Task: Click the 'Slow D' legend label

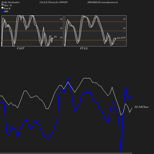Action: [8, 5]
